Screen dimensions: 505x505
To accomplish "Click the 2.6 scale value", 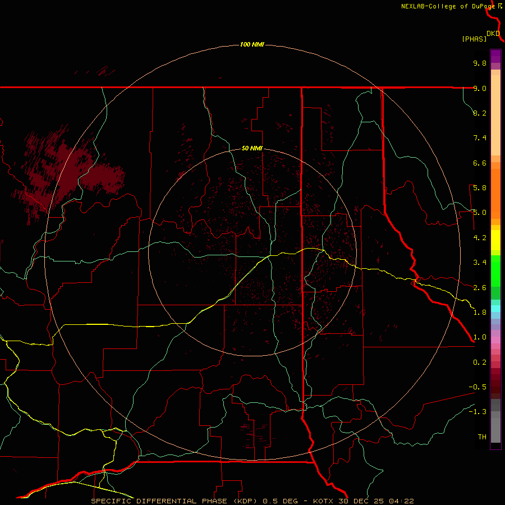I will tap(480, 288).
